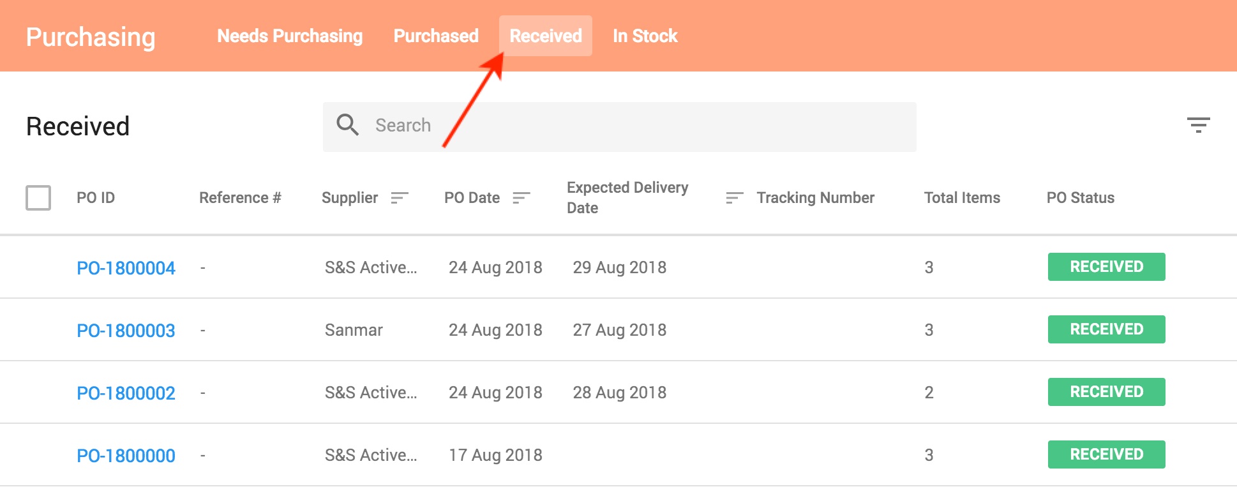Expand the Supplier sort options
Screen dimensions: 1237x503
point(400,198)
